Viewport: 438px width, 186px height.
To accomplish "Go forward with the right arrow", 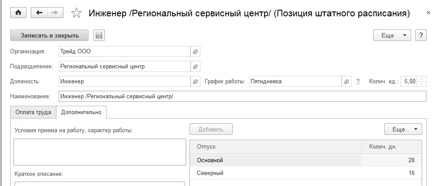I will pos(54,13).
